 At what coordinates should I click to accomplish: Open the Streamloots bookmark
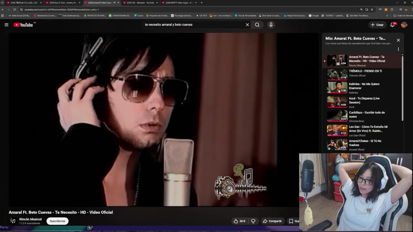coord(45,15)
